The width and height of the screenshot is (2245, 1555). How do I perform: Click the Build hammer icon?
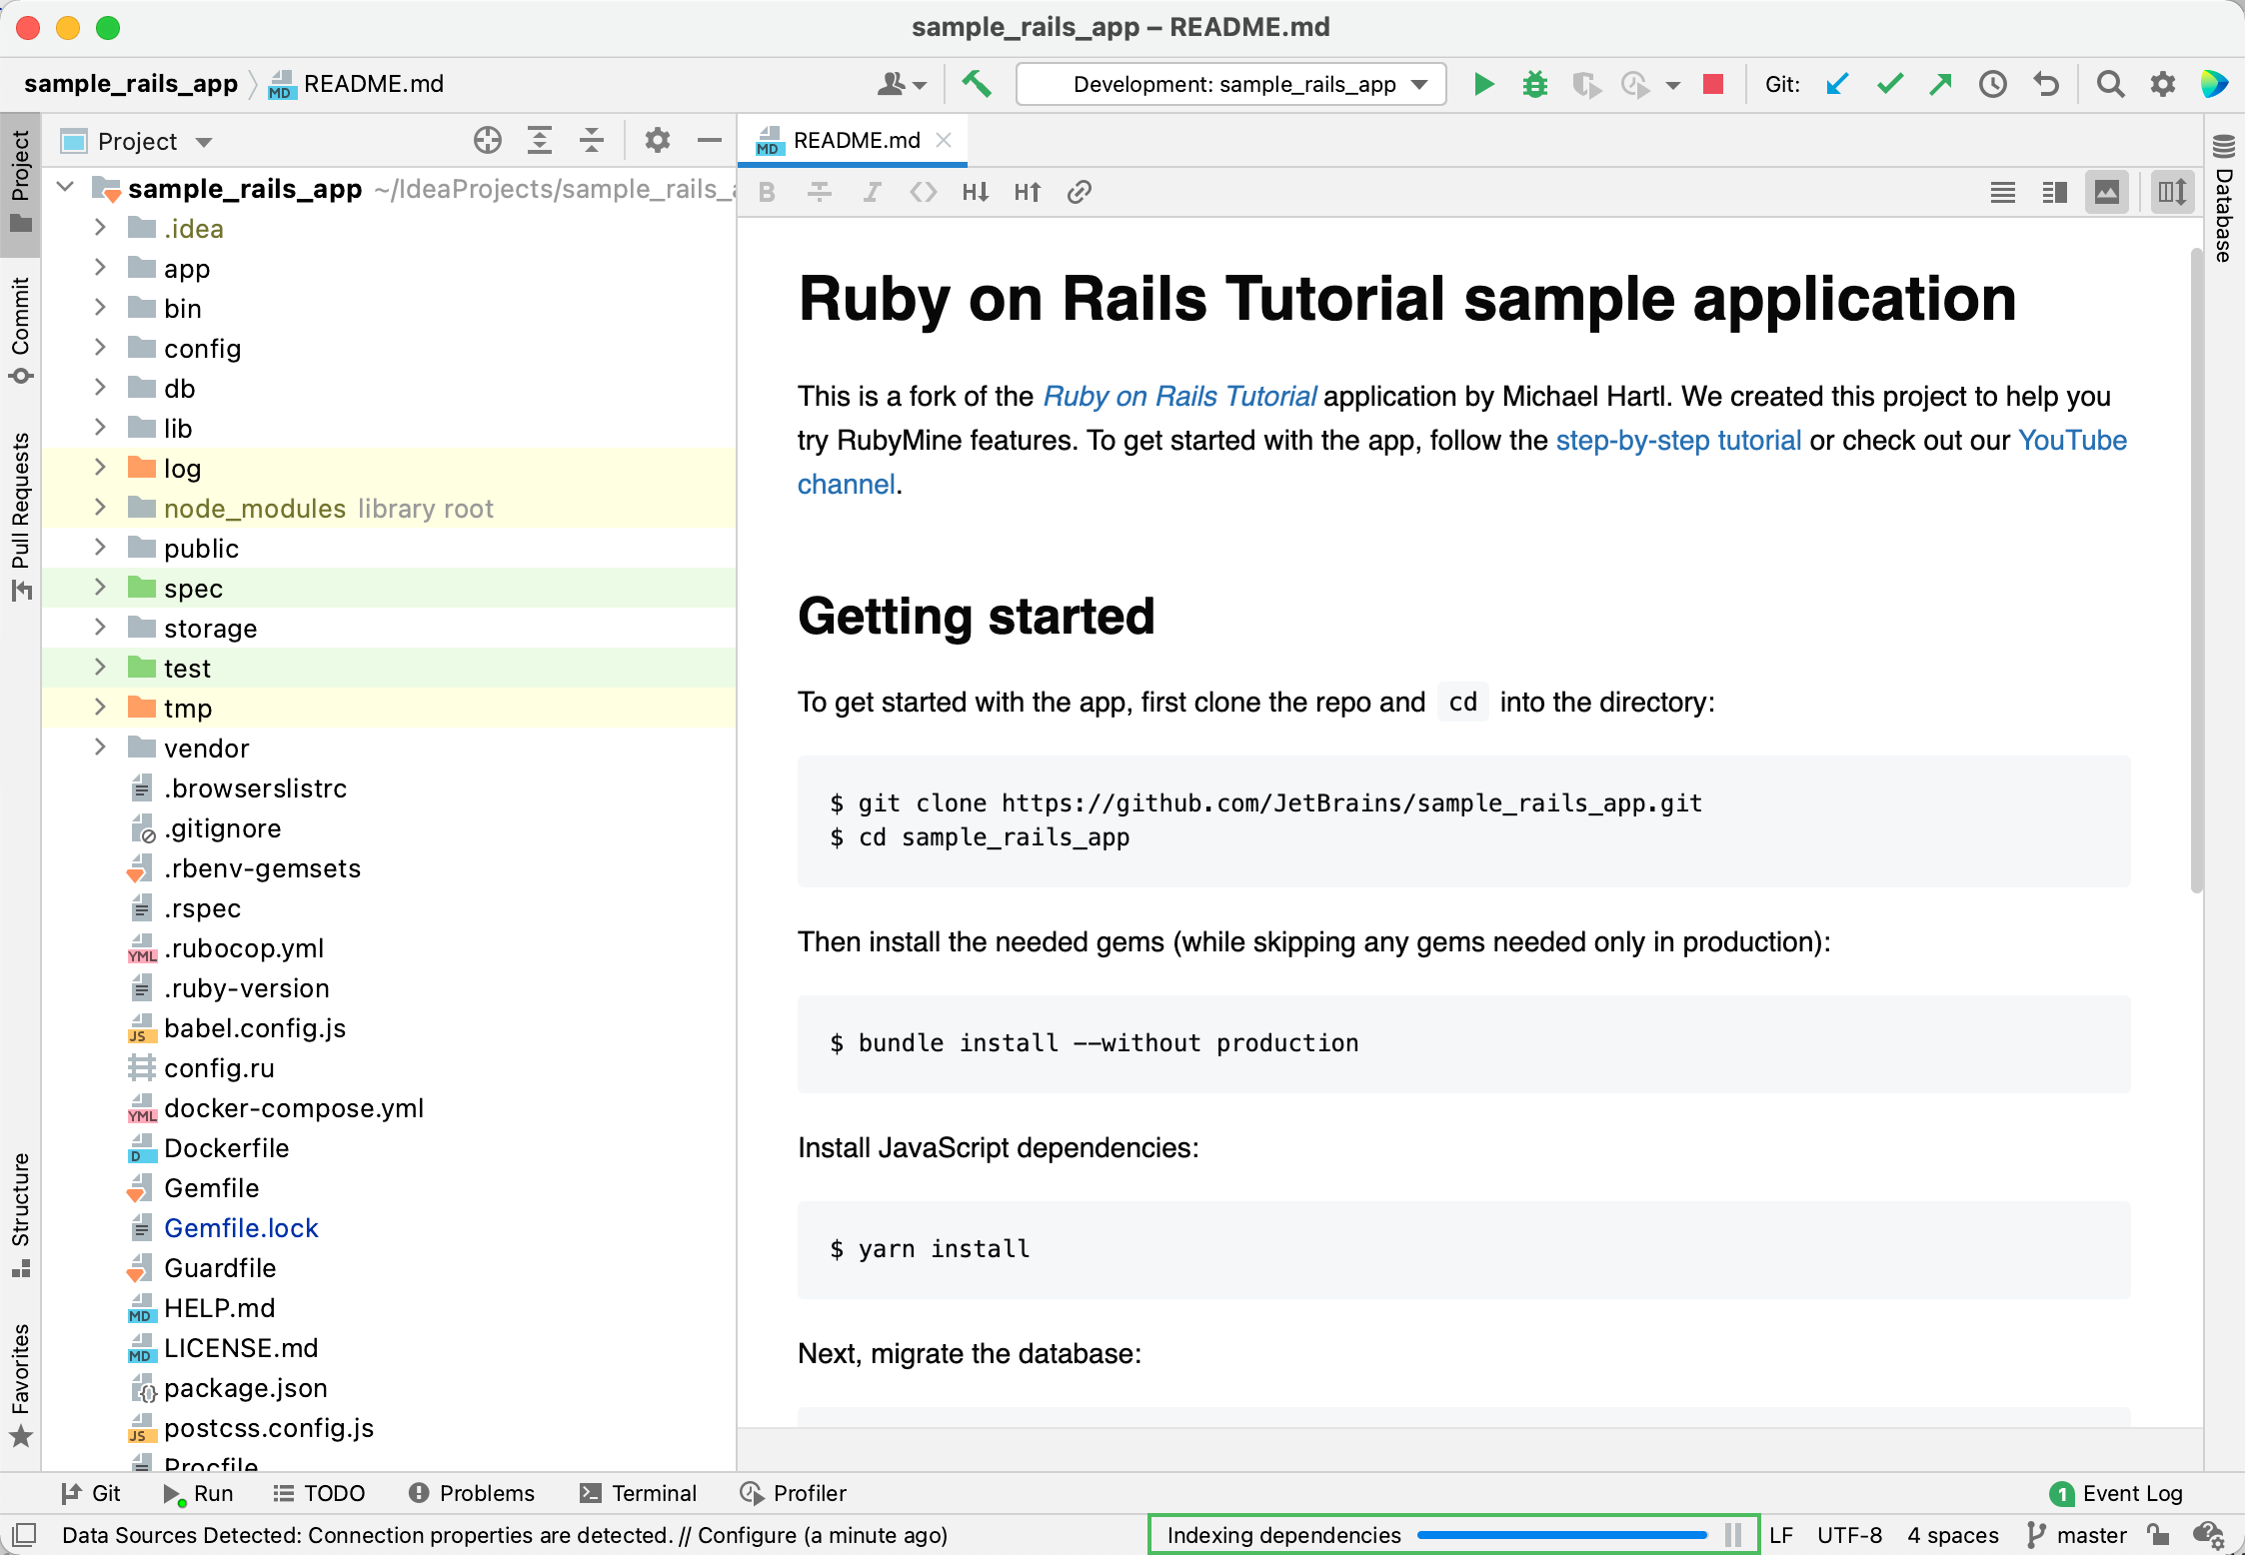977,84
